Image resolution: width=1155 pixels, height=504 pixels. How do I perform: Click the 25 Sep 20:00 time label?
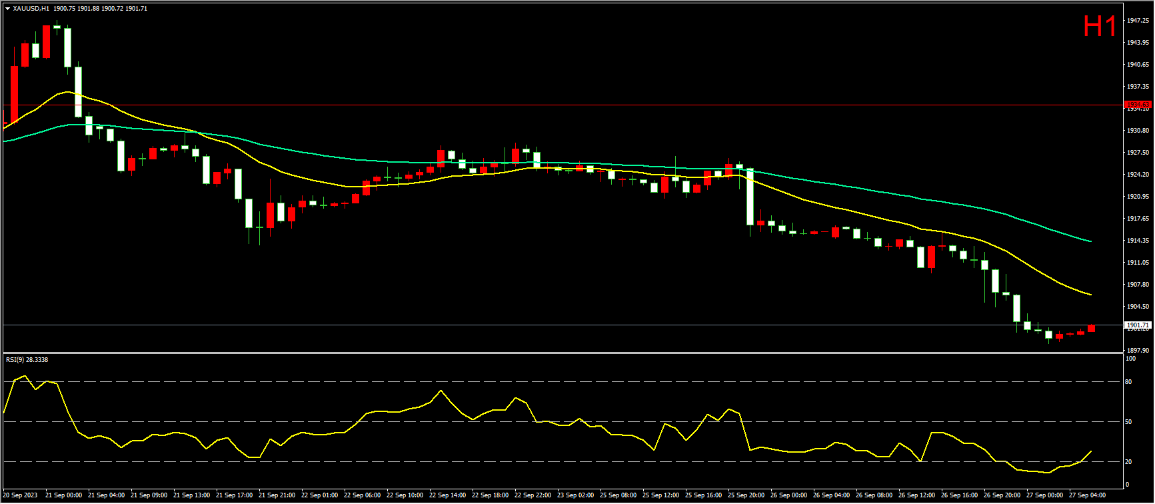coord(746,495)
